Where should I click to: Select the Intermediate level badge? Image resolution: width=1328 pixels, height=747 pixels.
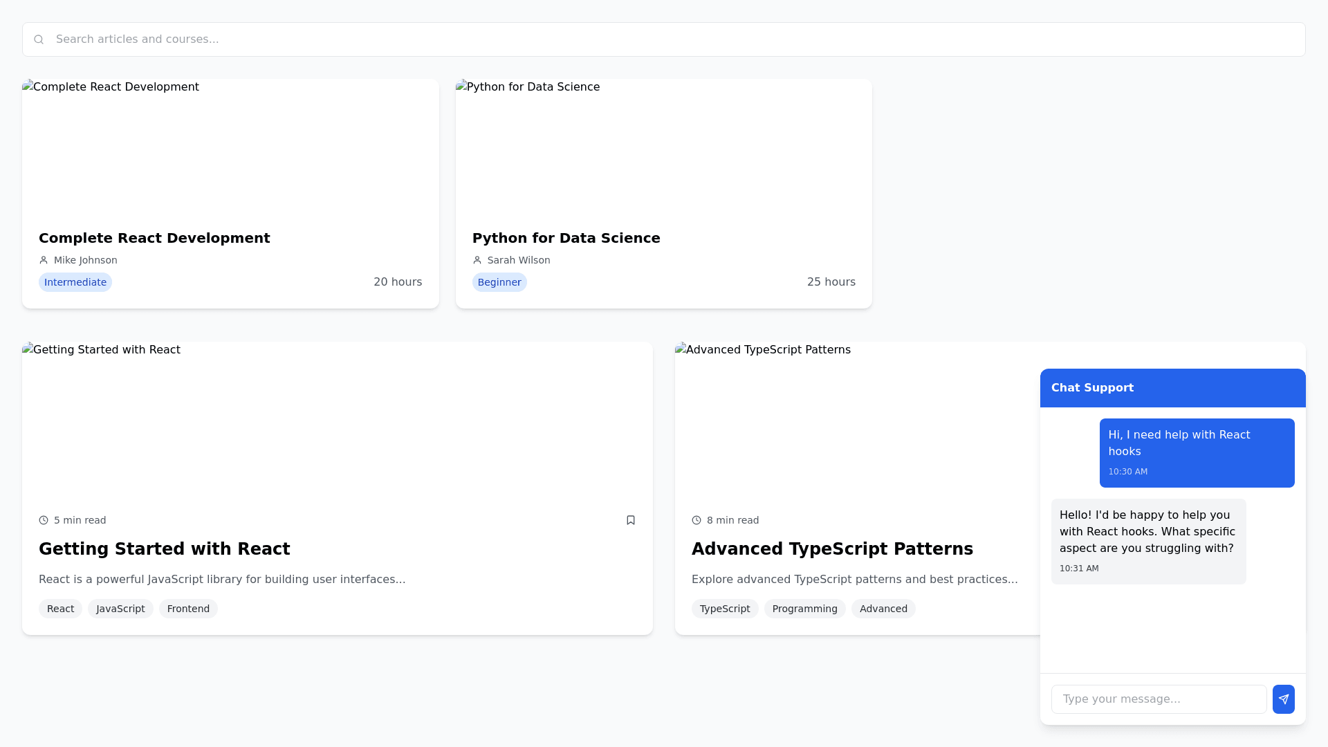(x=75, y=282)
